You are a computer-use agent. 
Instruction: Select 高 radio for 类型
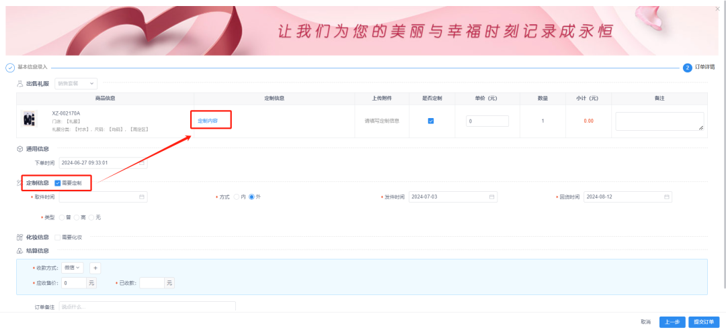point(77,217)
